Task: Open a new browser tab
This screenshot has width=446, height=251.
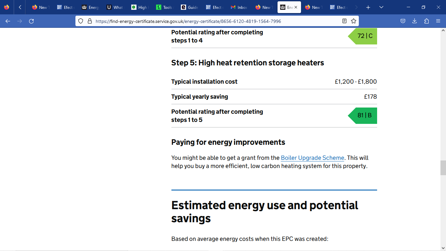Action: point(368,7)
